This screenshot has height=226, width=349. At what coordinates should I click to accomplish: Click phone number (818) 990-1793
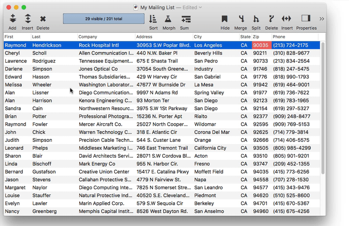(x=291, y=77)
